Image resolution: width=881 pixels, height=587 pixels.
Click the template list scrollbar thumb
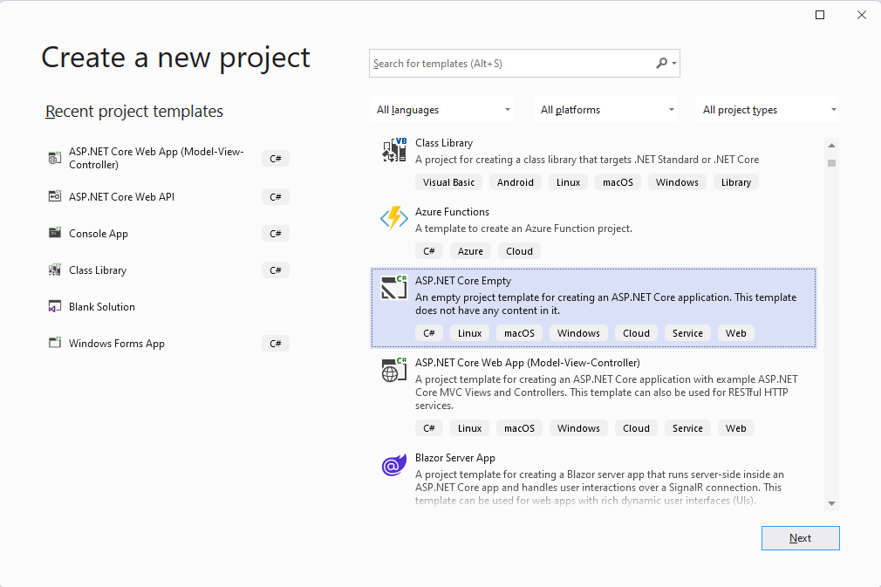coord(831,163)
